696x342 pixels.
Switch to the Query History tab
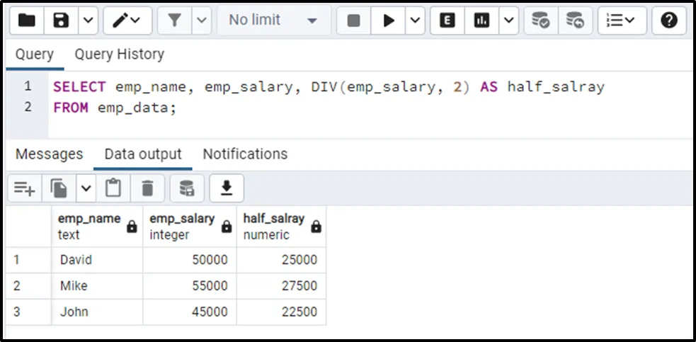[119, 54]
